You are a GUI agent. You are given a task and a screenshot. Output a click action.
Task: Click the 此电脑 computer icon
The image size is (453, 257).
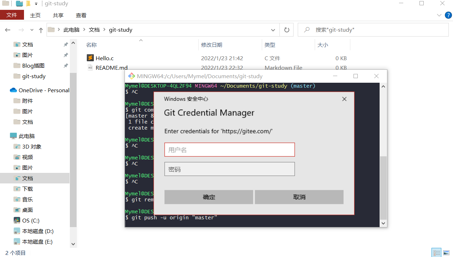click(x=13, y=136)
